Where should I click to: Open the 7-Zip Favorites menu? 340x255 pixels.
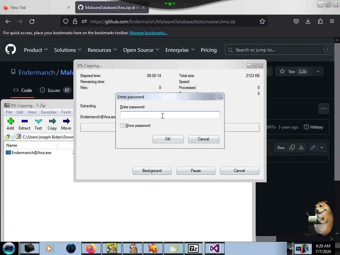point(48,112)
